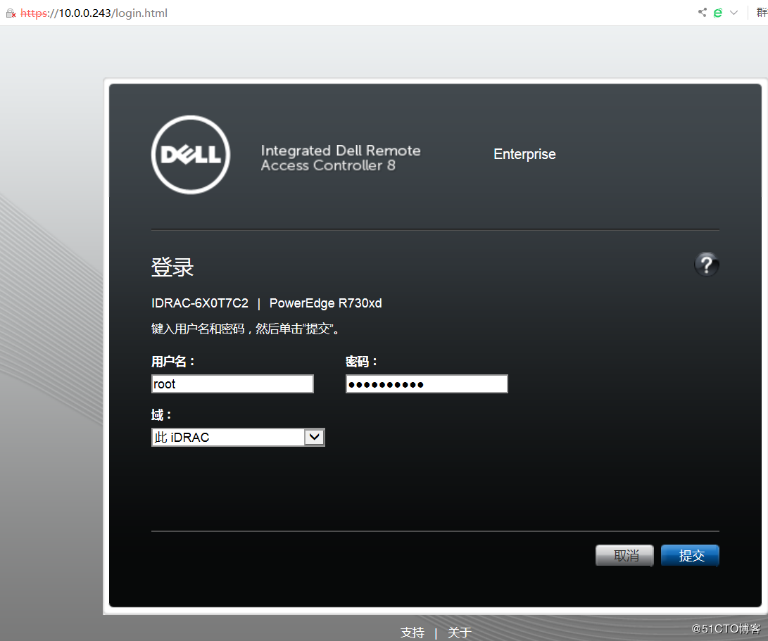Click the insecure certificate lock icon
This screenshot has height=641, width=768.
(11, 13)
